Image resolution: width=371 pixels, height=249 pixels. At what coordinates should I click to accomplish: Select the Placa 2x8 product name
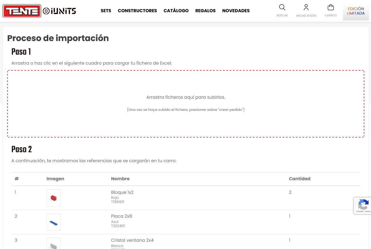click(x=122, y=216)
